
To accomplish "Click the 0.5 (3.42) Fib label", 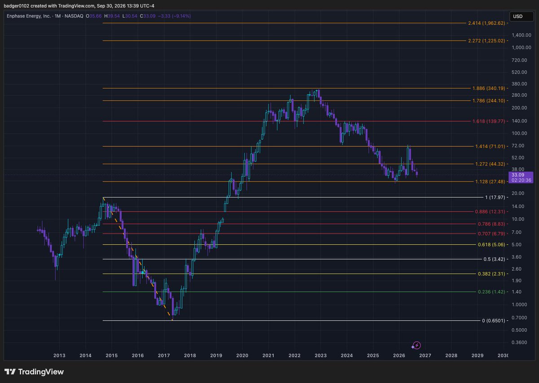I will (x=495, y=259).
